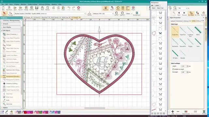Screen dimensions: 209x117
Task: Click the Transfer to machine icon
Action: point(89,13)
